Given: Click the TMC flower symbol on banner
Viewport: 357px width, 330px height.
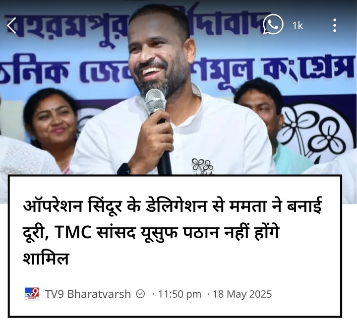Looking at the screenshot, I should pos(315,132).
